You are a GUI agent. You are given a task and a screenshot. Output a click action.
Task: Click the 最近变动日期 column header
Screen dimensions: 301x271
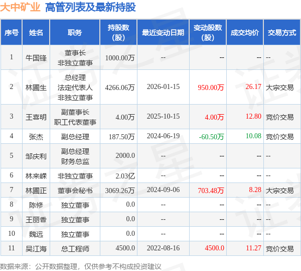click(163, 33)
